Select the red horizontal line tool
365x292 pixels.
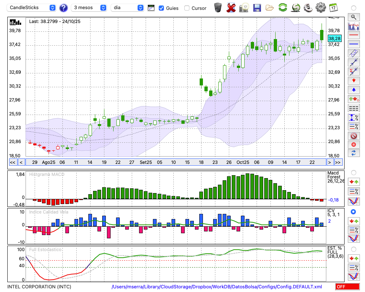tap(353, 35)
